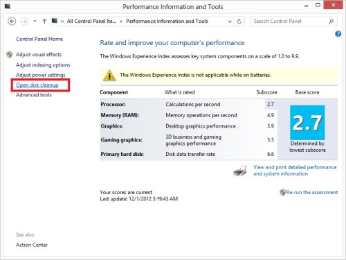Viewport: 346px width, 260px height.
Task: Click the Back navigation arrow
Action: tap(12, 21)
